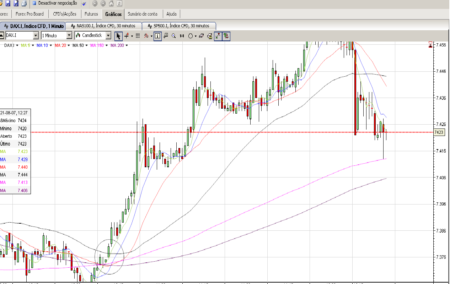The height and width of the screenshot is (284, 455).
Task: Click the refresh icon in top toolbar
Action: 119,4
